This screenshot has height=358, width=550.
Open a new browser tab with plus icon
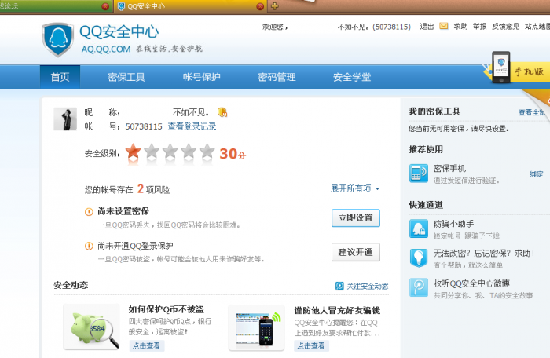tap(275, 6)
